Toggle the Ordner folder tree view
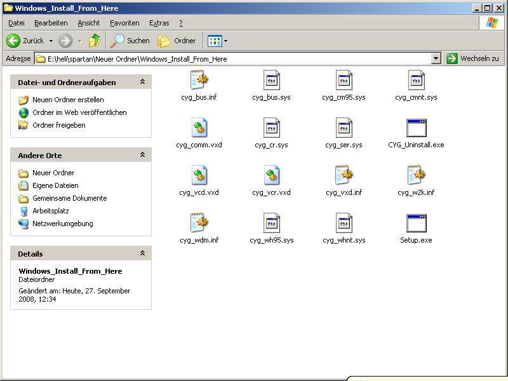The height and width of the screenshot is (381, 508). [177, 41]
